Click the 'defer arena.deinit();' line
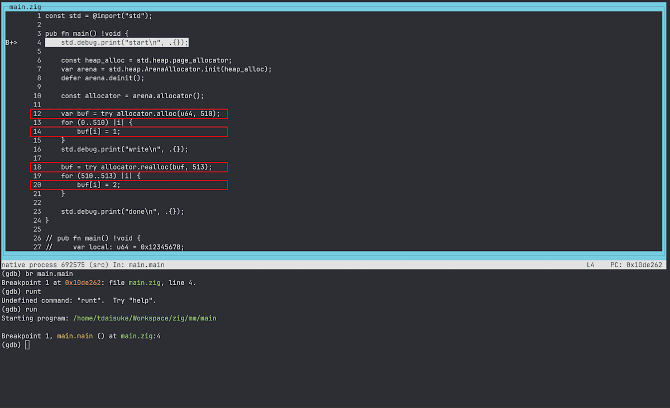The image size is (670, 408). [103, 78]
